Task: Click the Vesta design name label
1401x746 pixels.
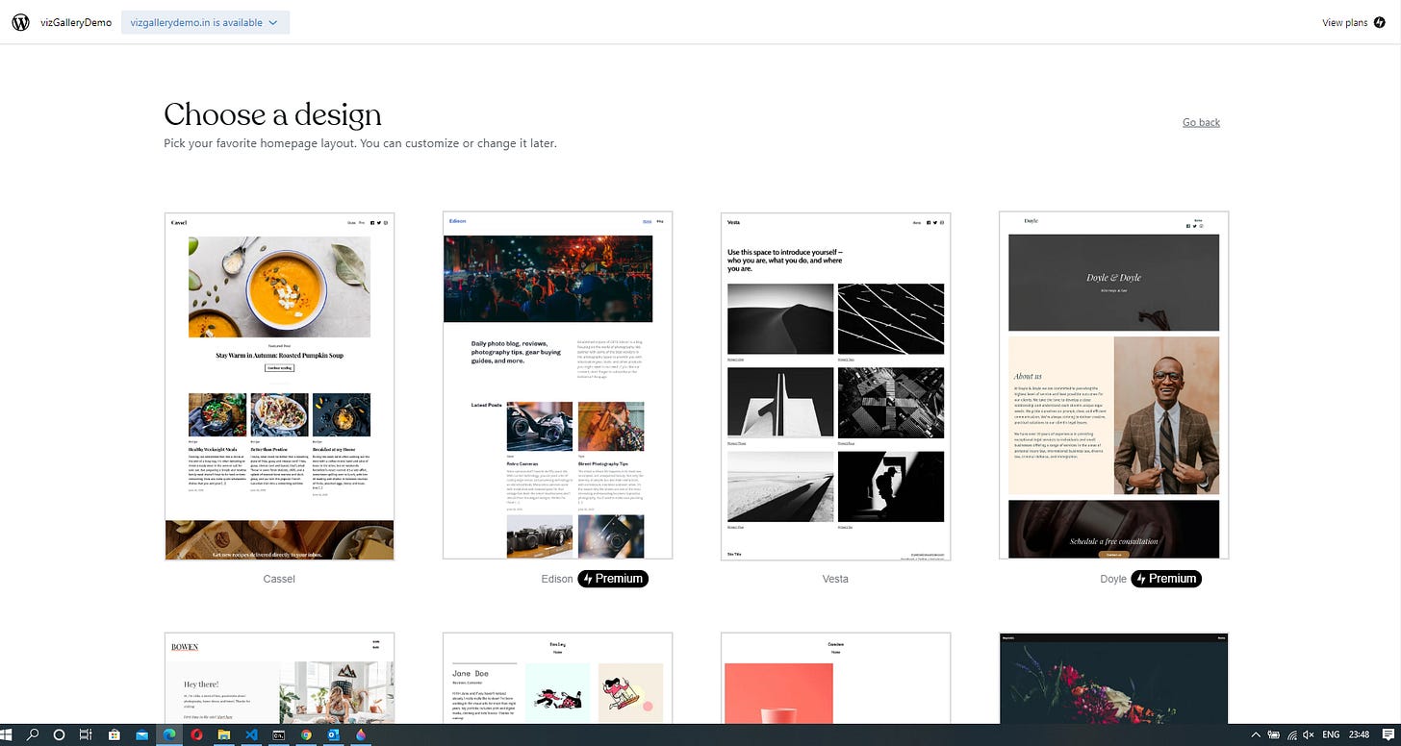Action: [835, 579]
